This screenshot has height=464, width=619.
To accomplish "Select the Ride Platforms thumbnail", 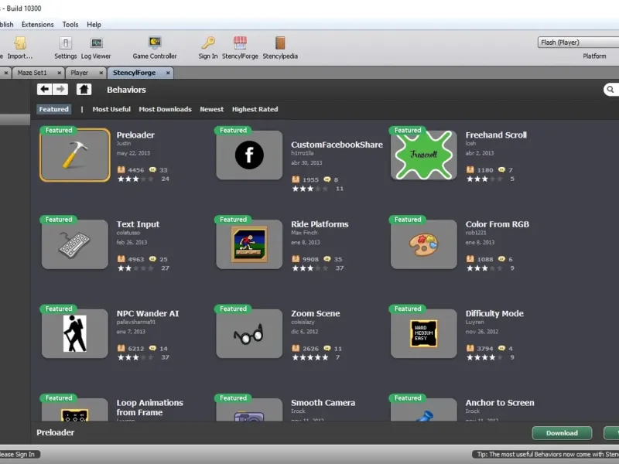I will tap(249, 244).
